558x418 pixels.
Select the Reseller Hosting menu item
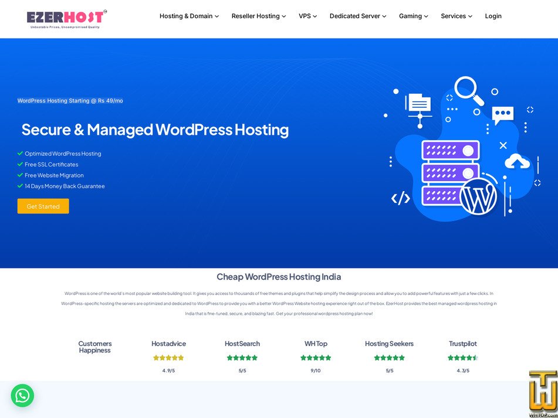[x=258, y=16]
